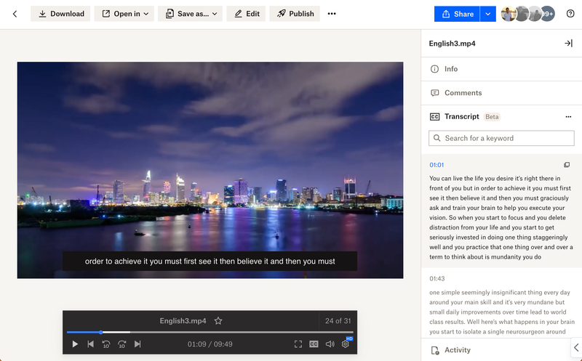Jump to transcript timestamp 01:01
The image size is (582, 361).
(436, 165)
